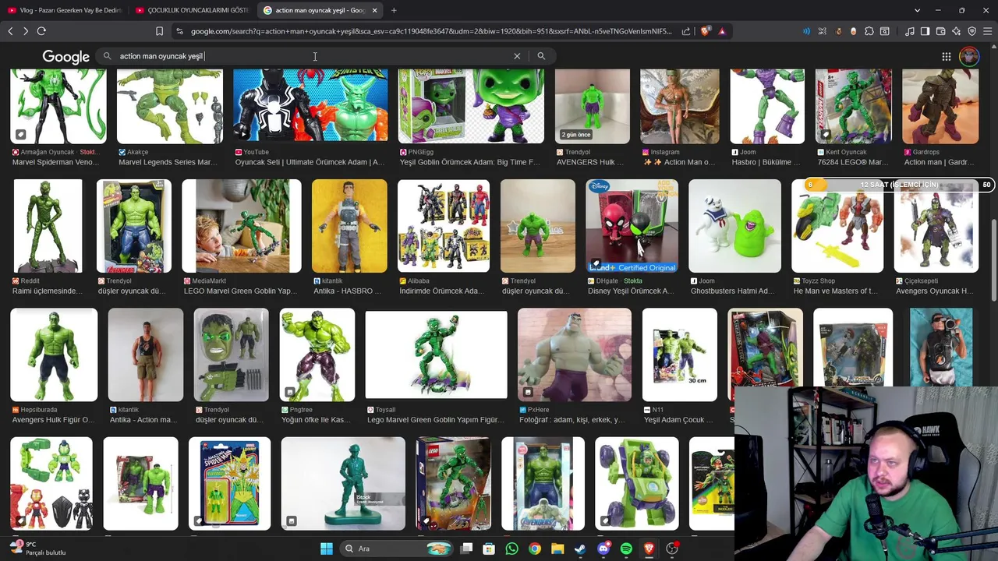998x561 pixels.
Task: Open Leo AI sparkle icon
Action: point(956,31)
